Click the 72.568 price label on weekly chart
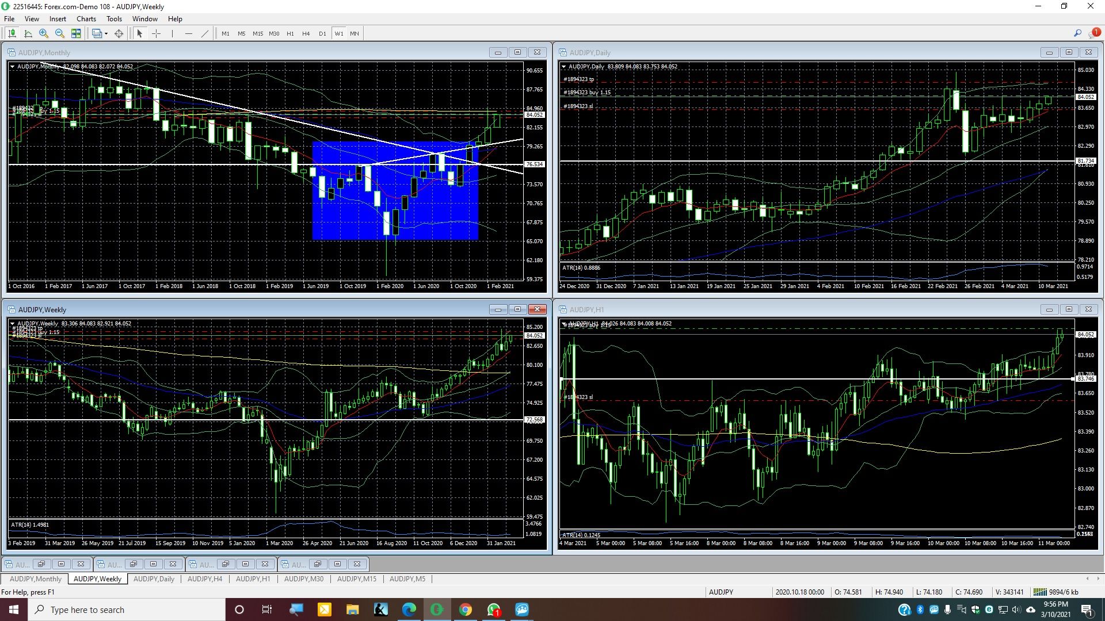Image resolution: width=1105 pixels, height=621 pixels. point(535,420)
